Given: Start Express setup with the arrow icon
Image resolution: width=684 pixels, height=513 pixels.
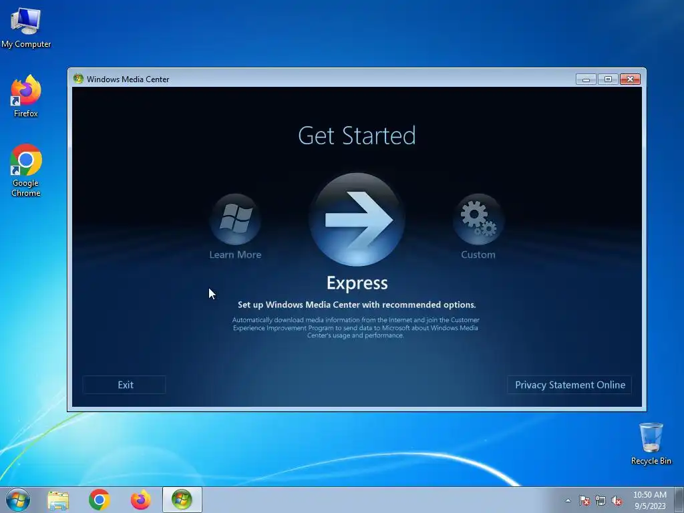Looking at the screenshot, I should point(357,219).
